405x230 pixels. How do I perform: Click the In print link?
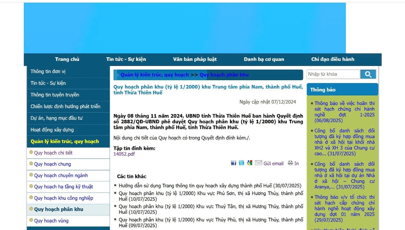[x=297, y=163]
